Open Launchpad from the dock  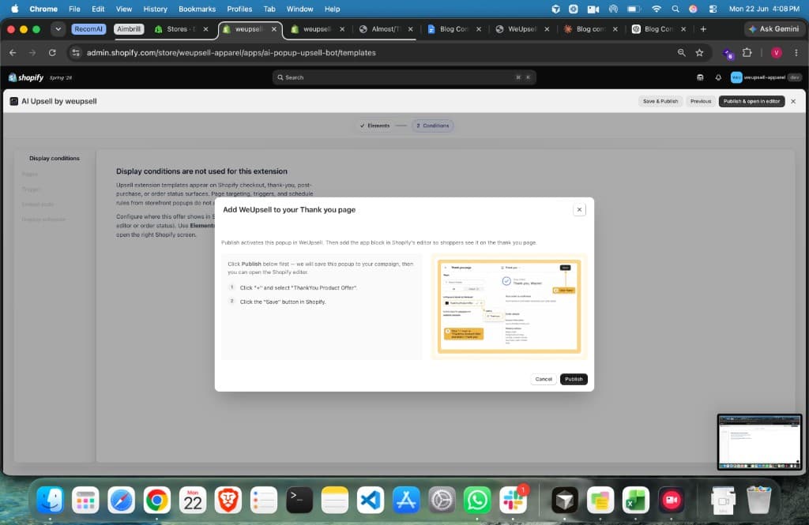pyautogui.click(x=85, y=500)
